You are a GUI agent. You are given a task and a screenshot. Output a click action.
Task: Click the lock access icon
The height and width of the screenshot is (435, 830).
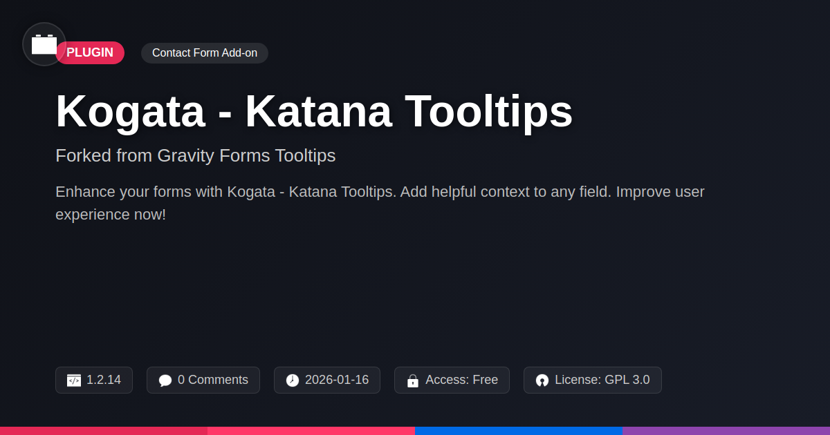pyautogui.click(x=413, y=380)
